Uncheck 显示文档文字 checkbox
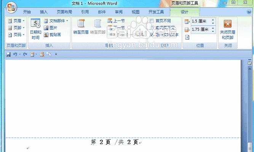Viewport: 254px width, 152px height. tap(152, 35)
